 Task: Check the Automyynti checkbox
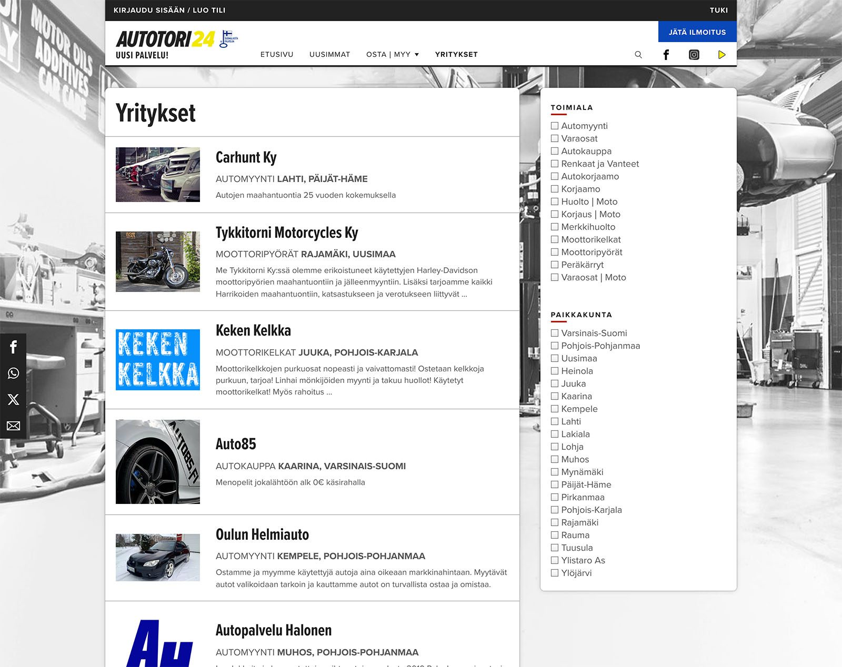[x=555, y=126]
